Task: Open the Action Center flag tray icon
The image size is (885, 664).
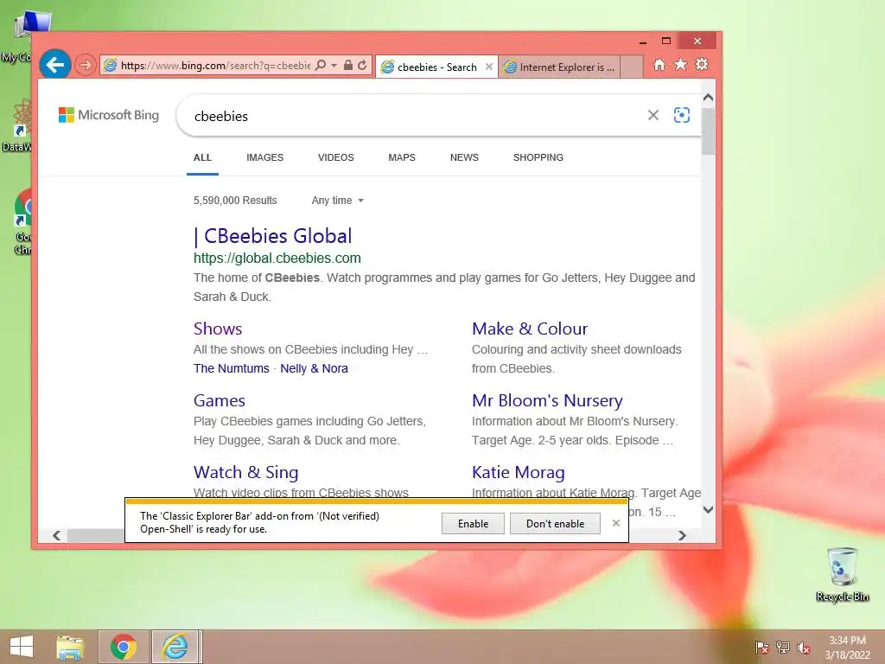Action: pos(762,647)
